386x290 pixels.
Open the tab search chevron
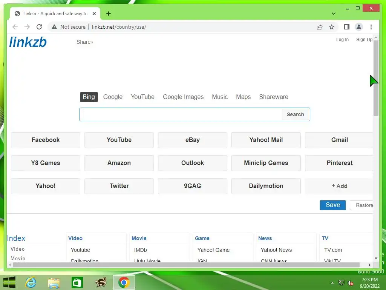(333, 14)
